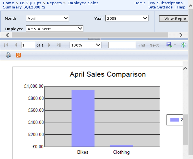
Task: Click the Clothing bar in the chart
Action: (x=121, y=146)
